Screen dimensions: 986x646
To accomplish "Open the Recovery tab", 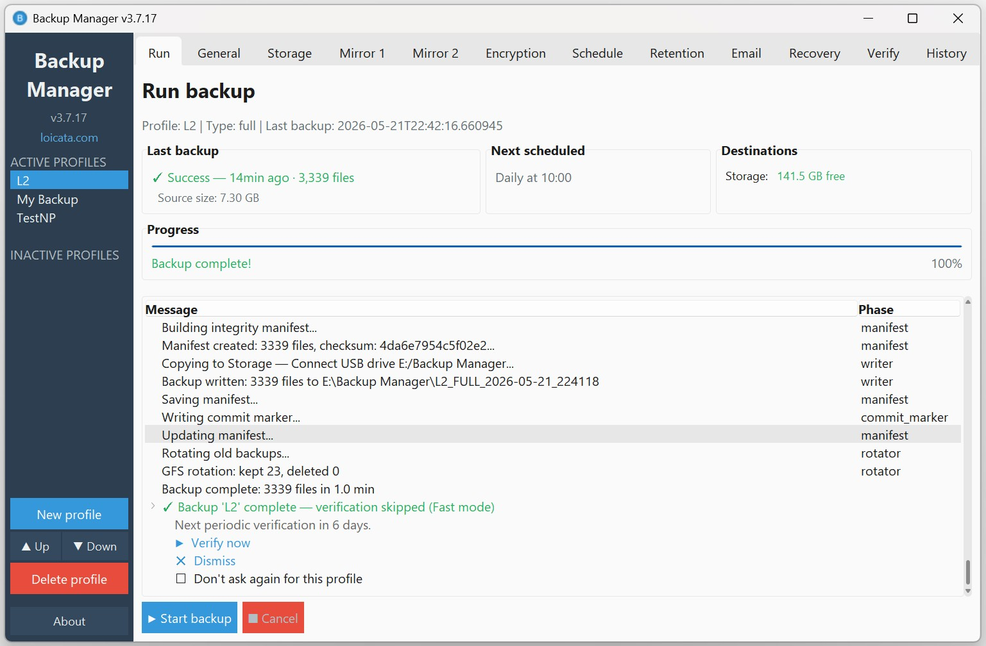I will (x=814, y=53).
